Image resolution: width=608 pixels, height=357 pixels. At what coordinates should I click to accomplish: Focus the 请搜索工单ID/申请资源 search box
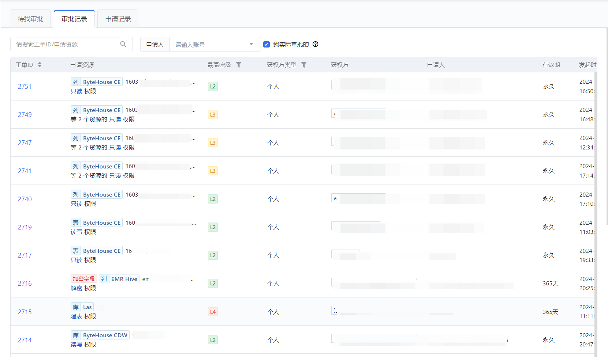click(71, 44)
